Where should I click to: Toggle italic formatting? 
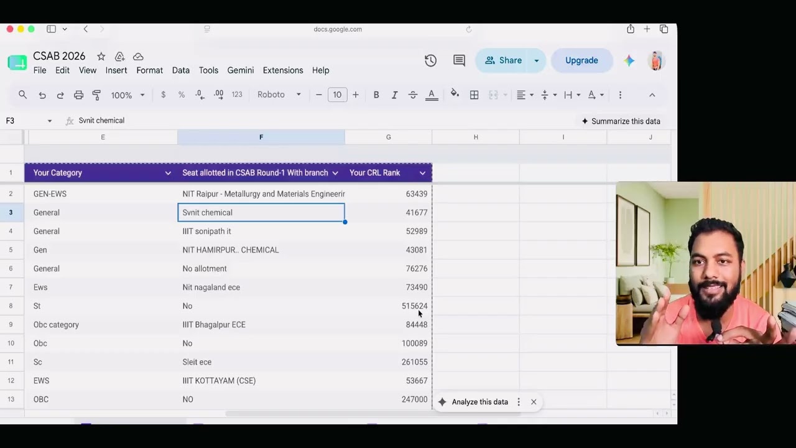tap(394, 95)
